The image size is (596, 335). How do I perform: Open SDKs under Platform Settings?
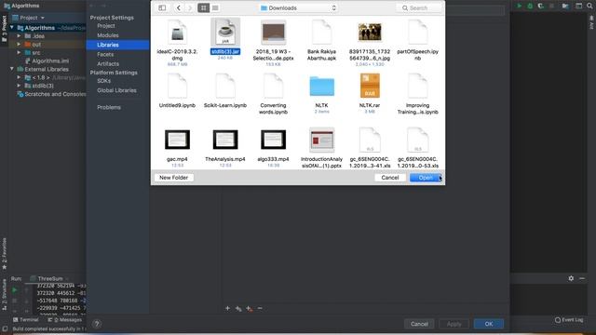pos(103,81)
